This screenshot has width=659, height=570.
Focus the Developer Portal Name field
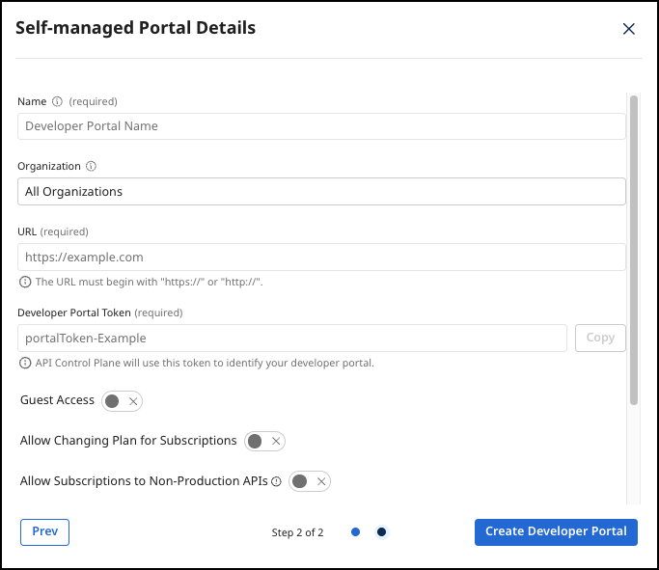[x=321, y=126]
